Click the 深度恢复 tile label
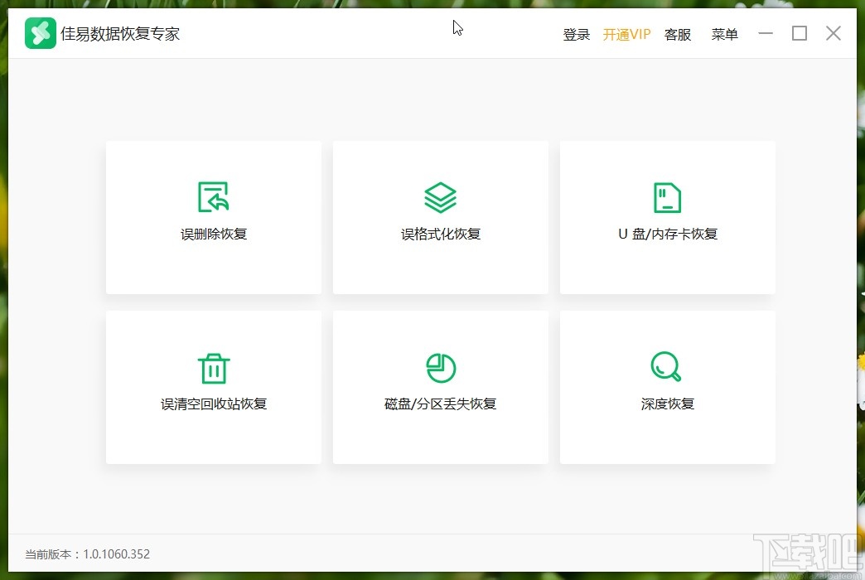The height and width of the screenshot is (580, 865). pyautogui.click(x=667, y=404)
